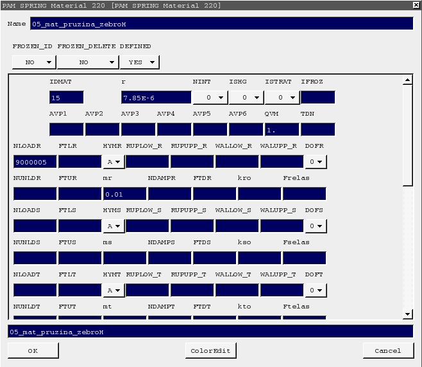Click the RUPUPP_R input field
Screen dimensions: 422x367
coord(192,162)
